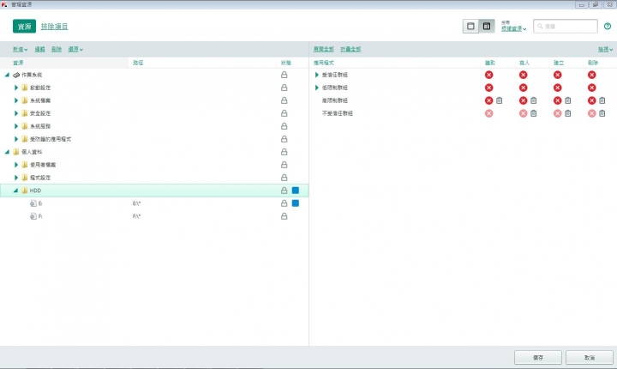617x369 pixels.
Task: Click red deny icon for 低限制群組 create (建立)
Action: tap(557, 88)
